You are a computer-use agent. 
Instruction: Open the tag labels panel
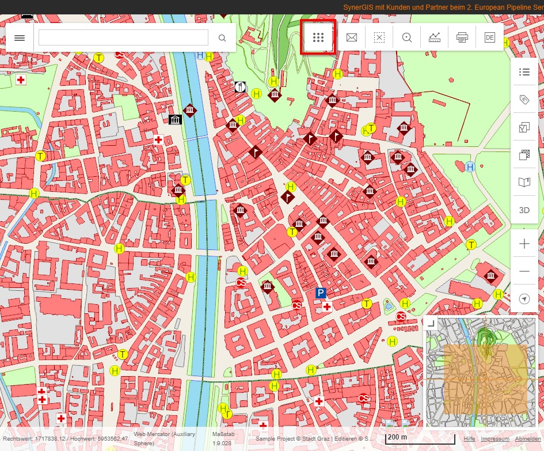point(524,100)
